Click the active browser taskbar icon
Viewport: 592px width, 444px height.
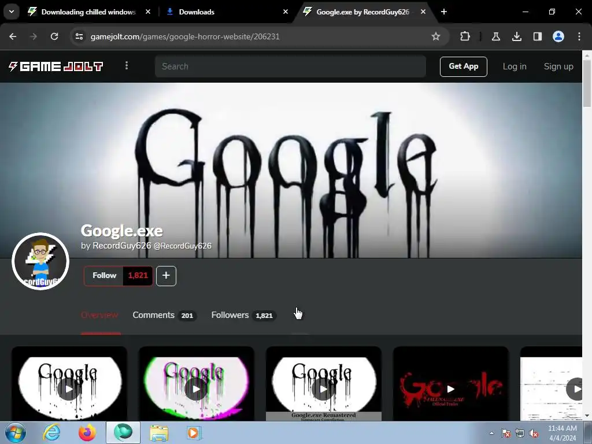click(x=123, y=432)
